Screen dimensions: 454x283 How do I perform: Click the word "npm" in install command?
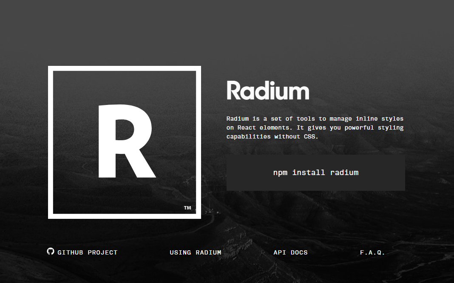pos(280,173)
